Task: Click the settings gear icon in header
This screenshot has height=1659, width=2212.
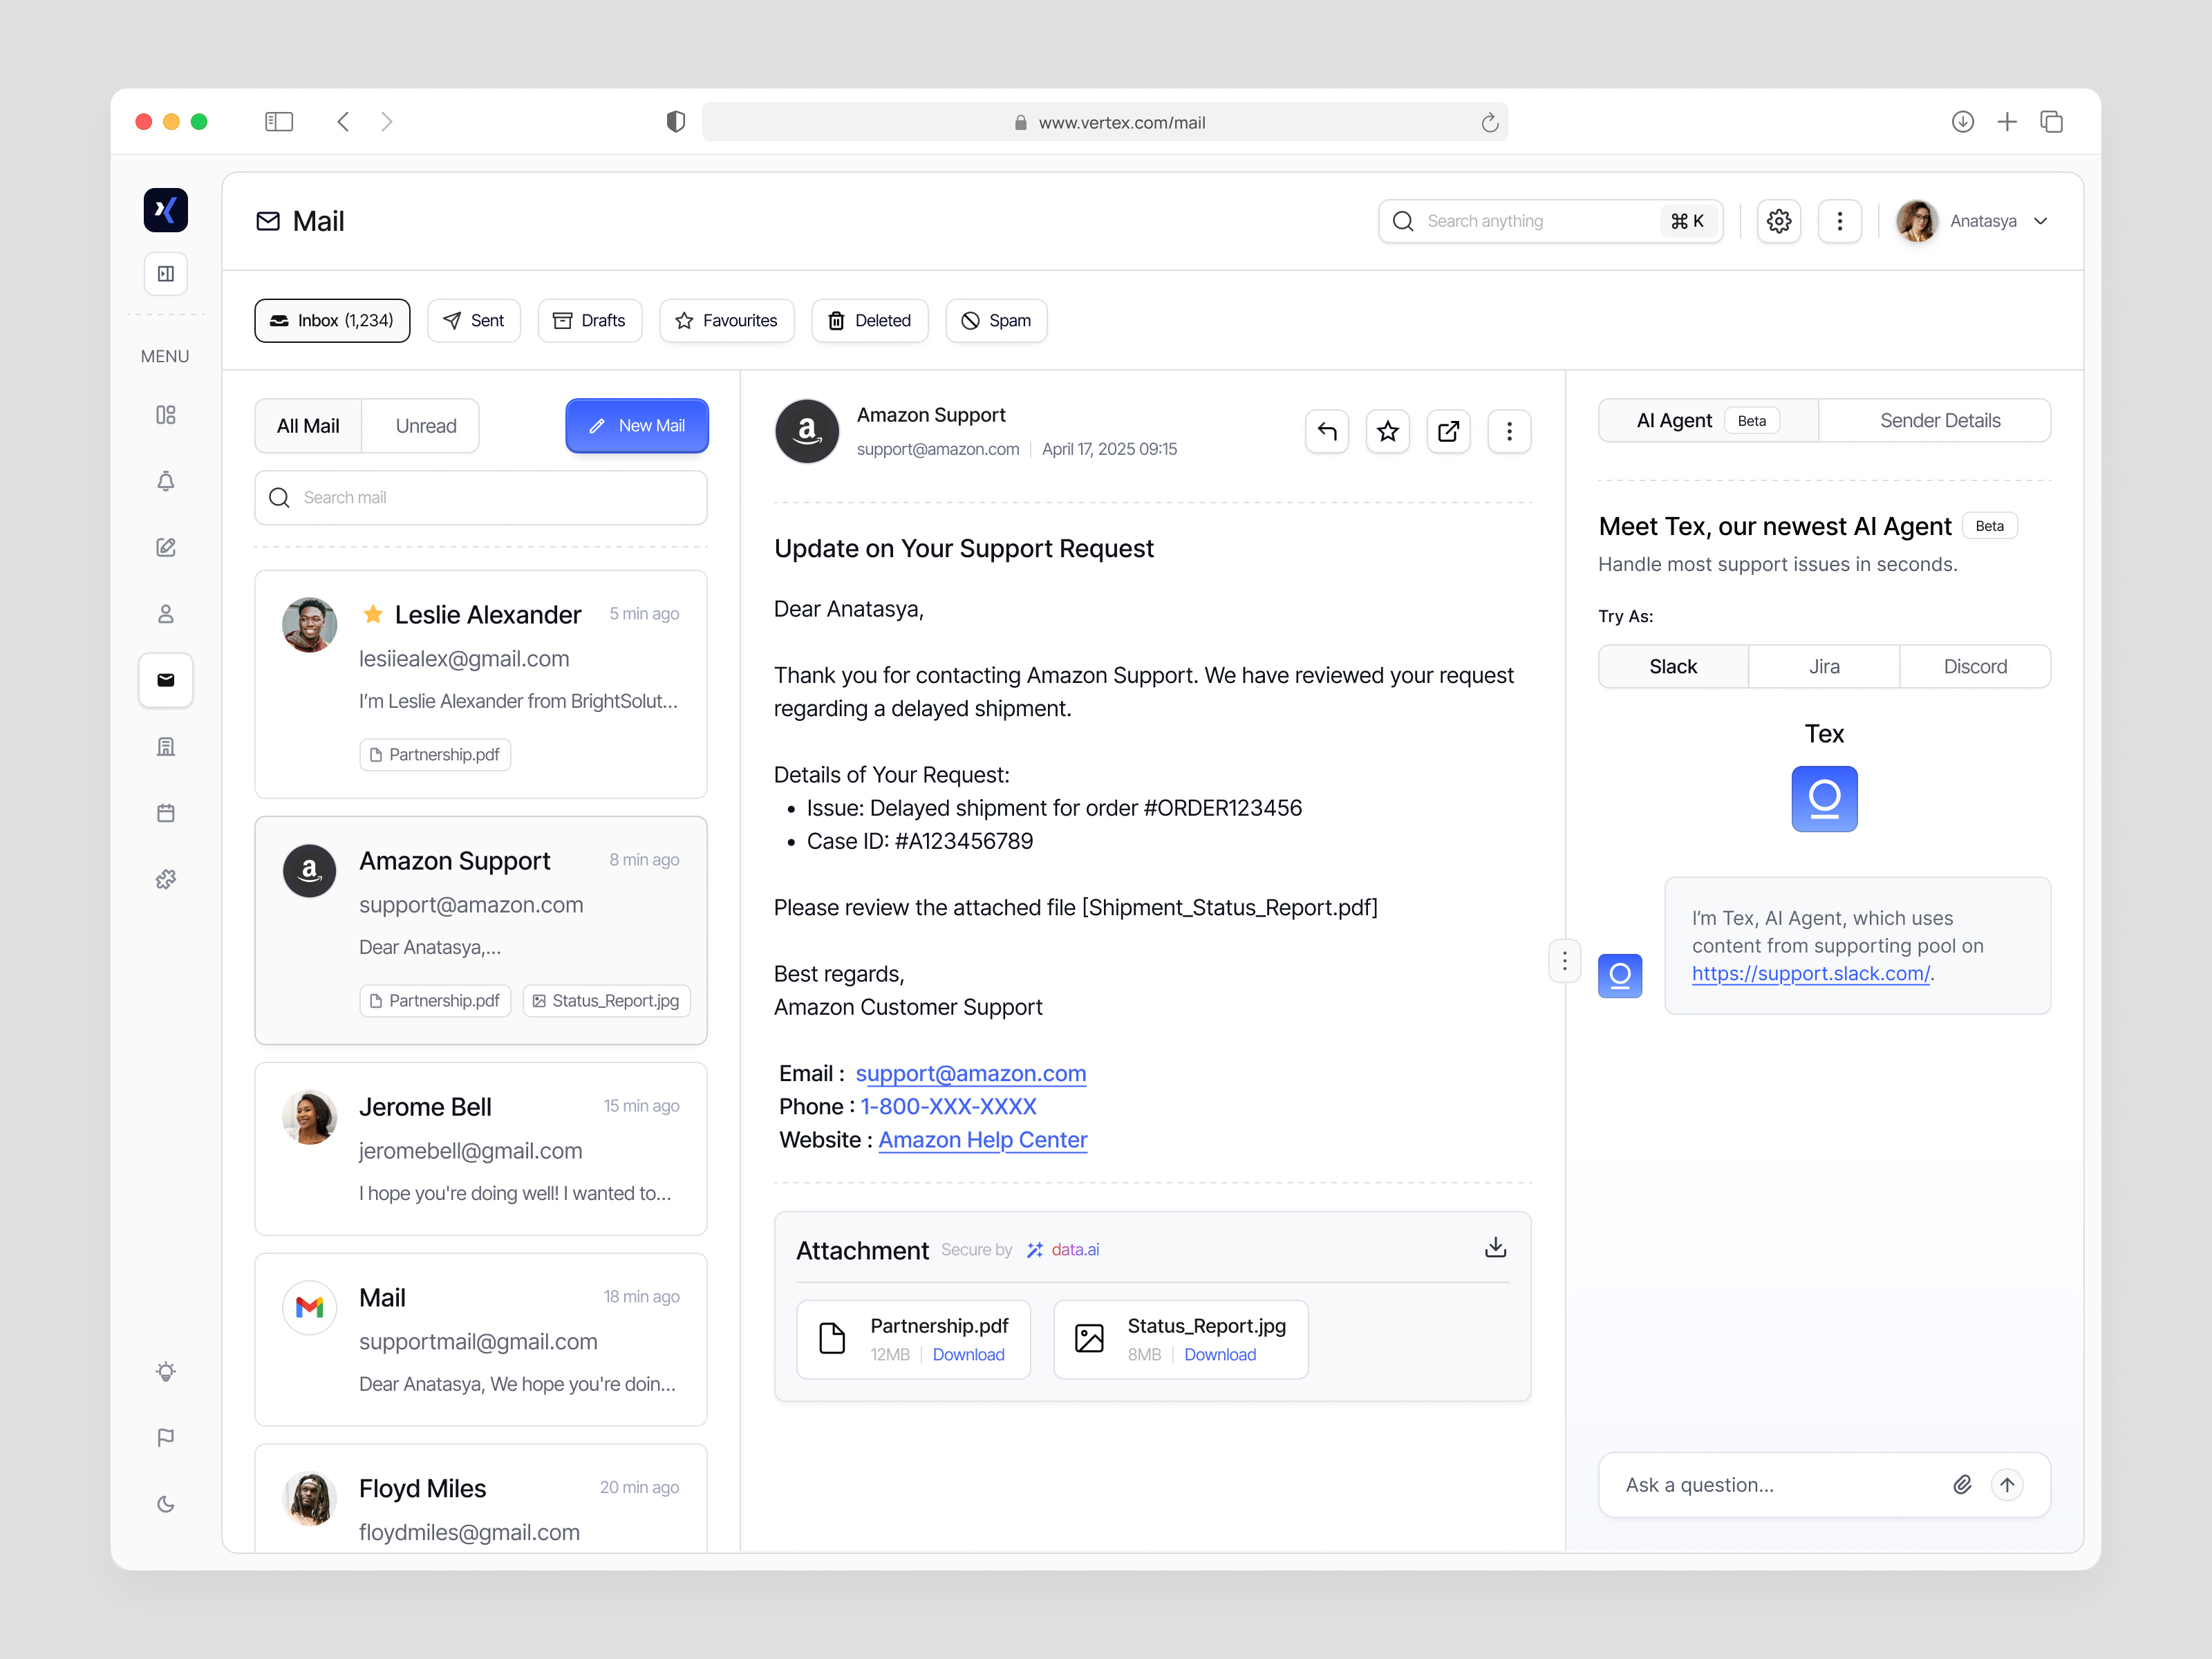Action: tap(1778, 221)
